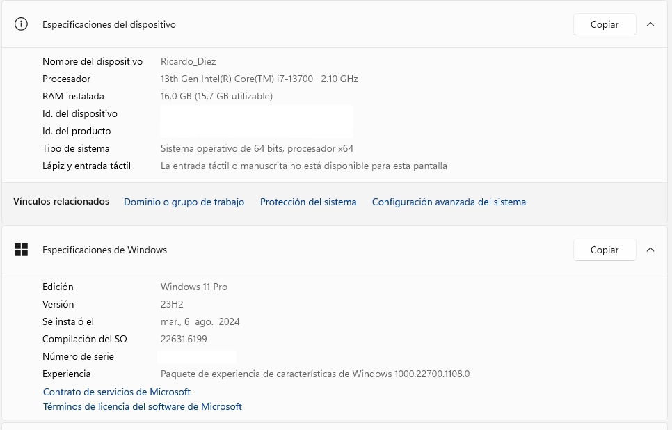Collapse the Especificaciones de Windows chevron

click(x=650, y=250)
